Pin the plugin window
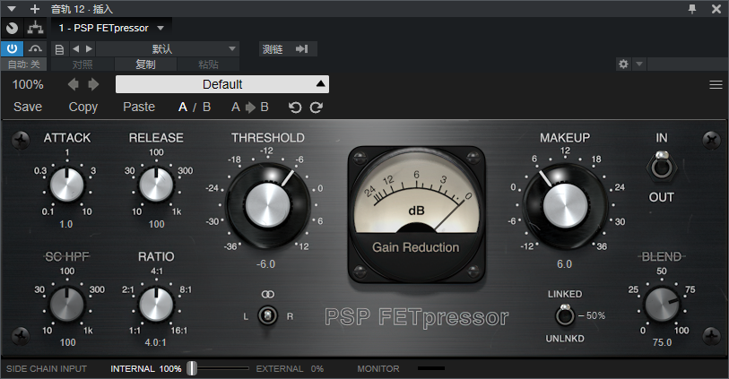This screenshot has height=379, width=729. pyautogui.click(x=692, y=9)
